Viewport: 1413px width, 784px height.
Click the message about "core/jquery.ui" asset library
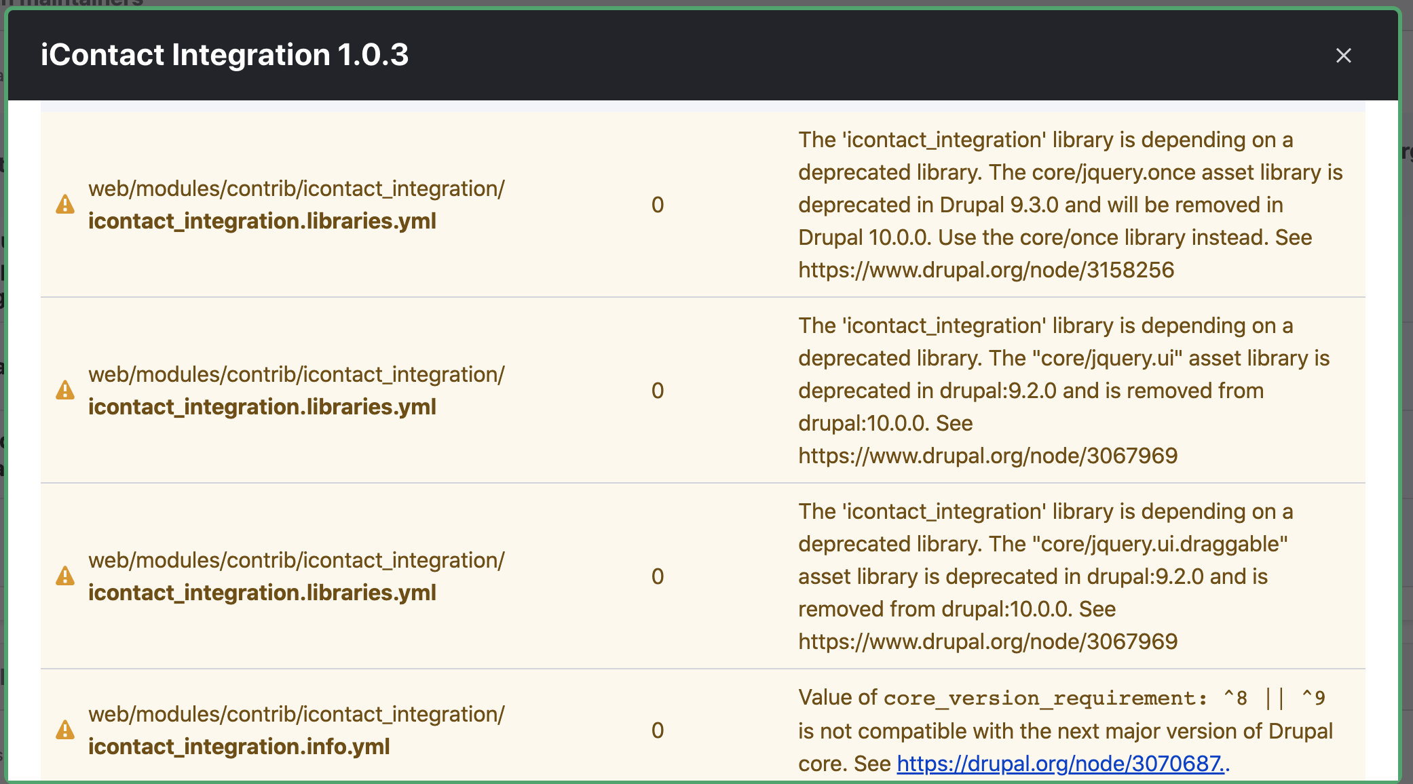pos(1063,391)
